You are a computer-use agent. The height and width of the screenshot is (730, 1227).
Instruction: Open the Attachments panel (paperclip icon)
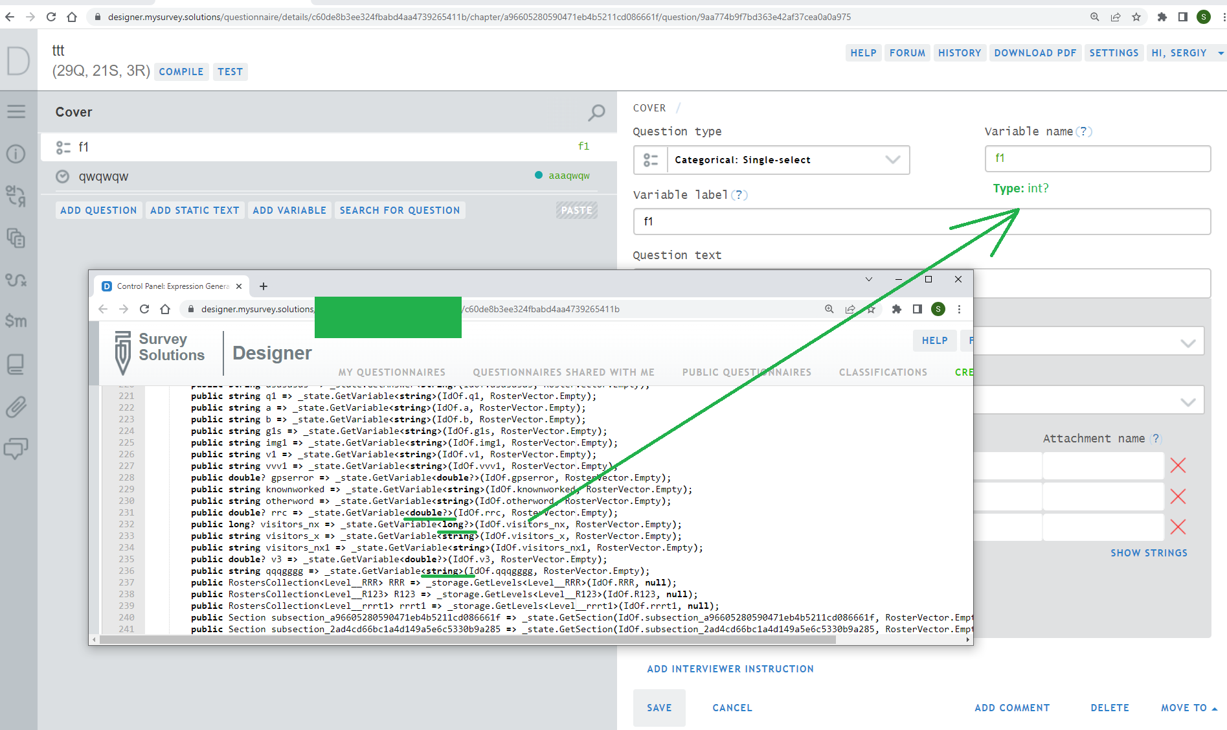pos(17,407)
